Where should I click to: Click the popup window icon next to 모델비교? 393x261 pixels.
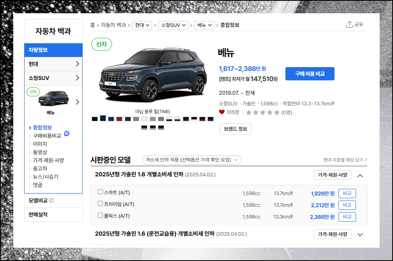tap(51, 200)
